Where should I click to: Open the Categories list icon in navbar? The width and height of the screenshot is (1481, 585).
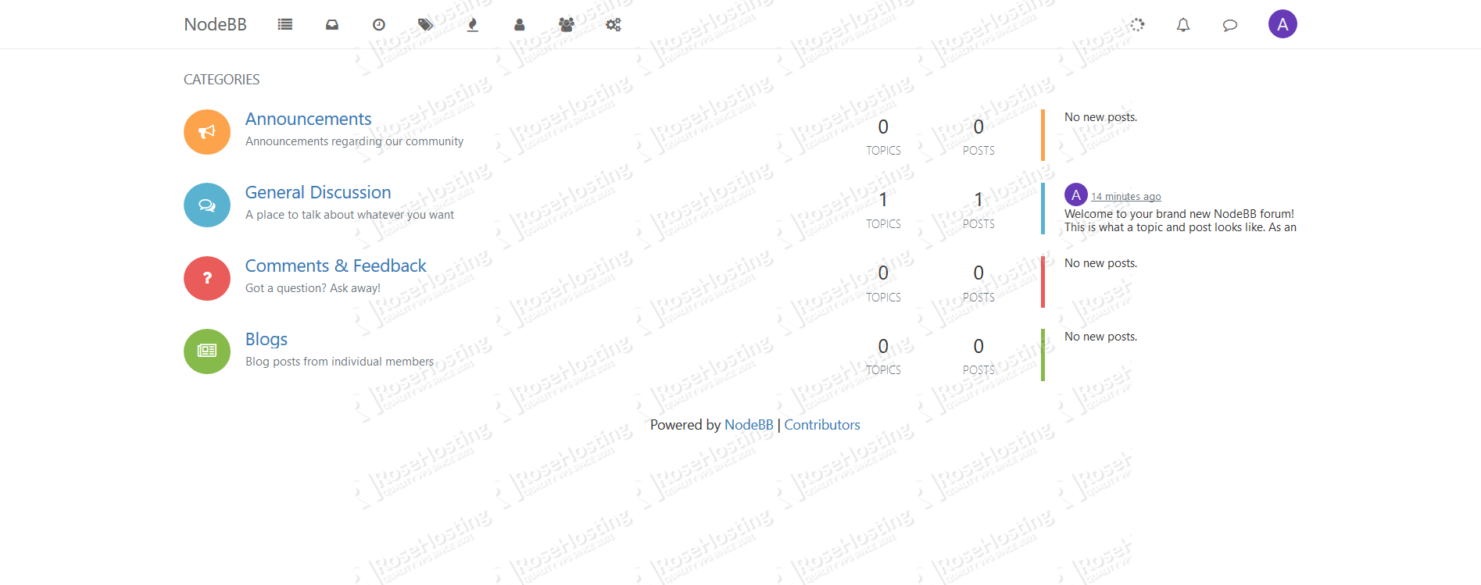285,25
